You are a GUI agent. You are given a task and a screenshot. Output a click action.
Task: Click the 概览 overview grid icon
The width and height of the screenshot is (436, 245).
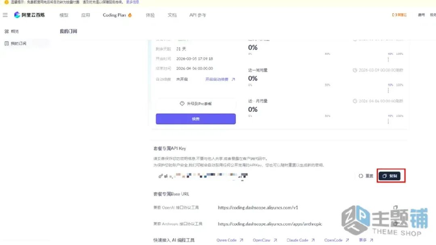coord(7,31)
